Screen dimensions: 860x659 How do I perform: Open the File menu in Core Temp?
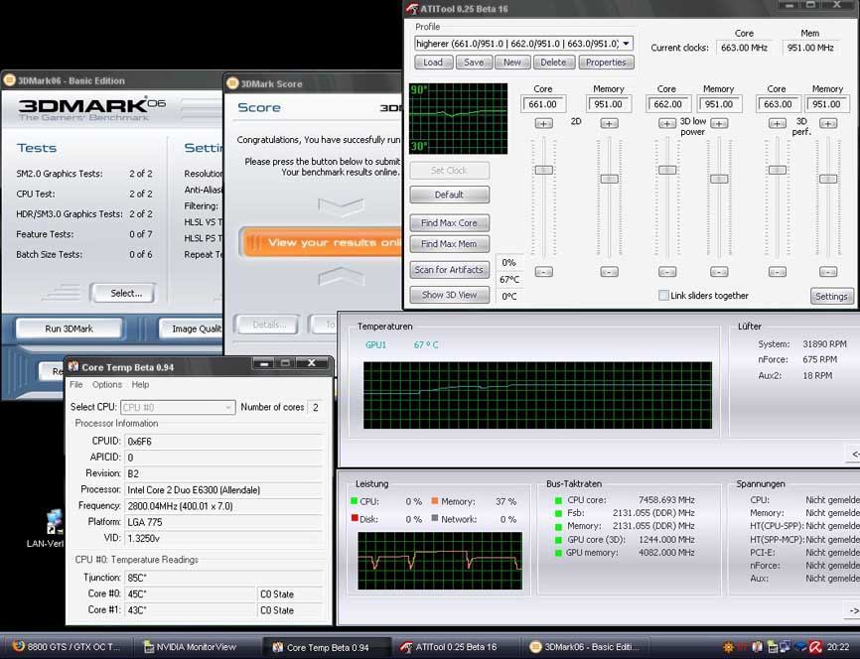pos(76,384)
